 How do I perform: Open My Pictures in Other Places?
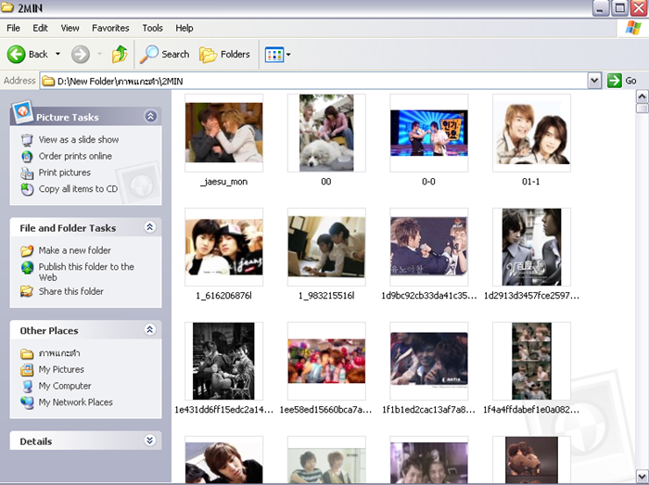[61, 369]
